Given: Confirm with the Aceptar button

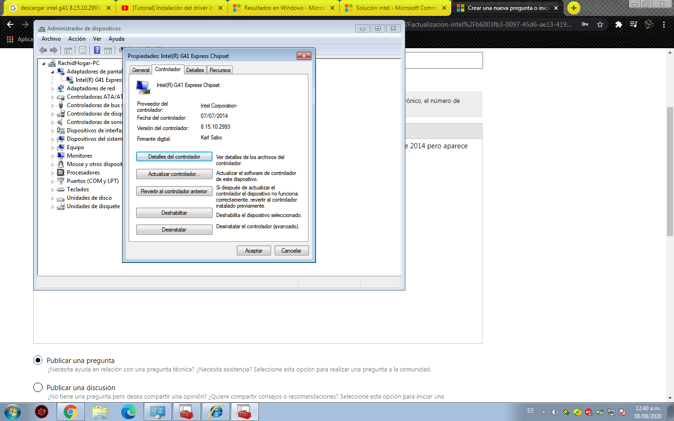Looking at the screenshot, I should (x=254, y=251).
